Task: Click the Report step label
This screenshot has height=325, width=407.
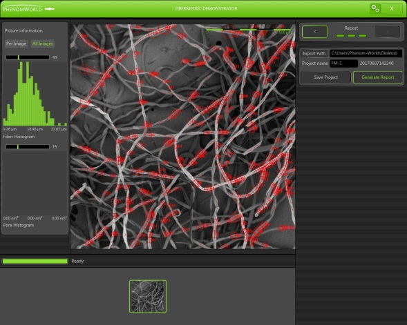Action: click(x=351, y=28)
